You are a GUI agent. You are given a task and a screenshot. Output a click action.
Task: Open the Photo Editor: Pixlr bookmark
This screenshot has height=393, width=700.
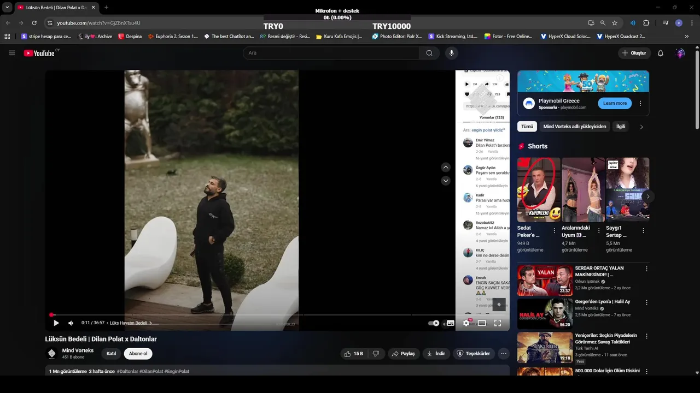396,37
